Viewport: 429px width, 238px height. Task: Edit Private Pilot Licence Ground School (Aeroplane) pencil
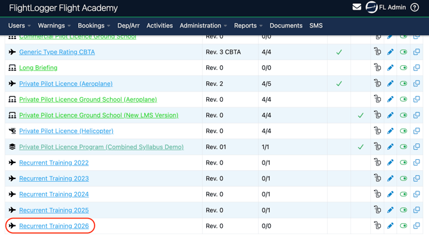pos(390,99)
